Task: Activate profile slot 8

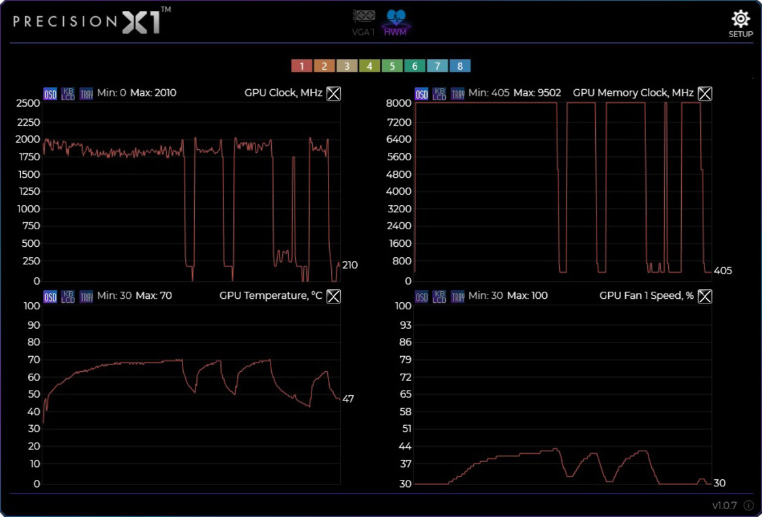Action: 460,66
